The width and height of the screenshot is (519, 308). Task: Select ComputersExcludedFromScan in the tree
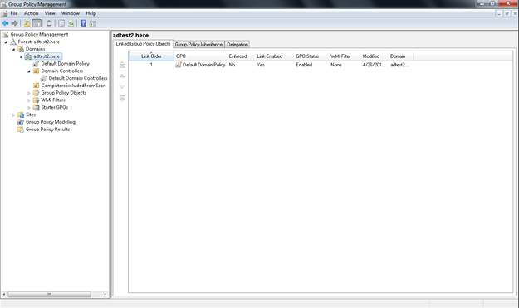[x=73, y=86]
